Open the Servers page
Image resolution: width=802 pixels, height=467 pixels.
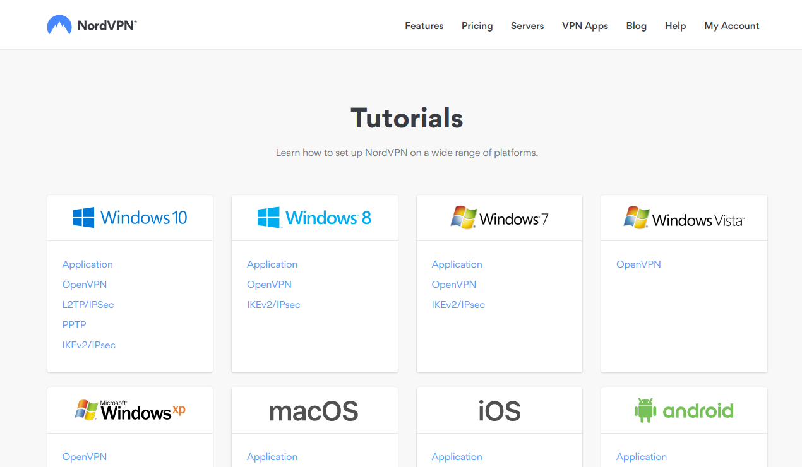[527, 26]
